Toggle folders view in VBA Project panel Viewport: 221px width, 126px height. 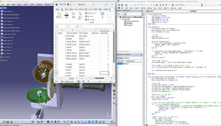(125, 14)
